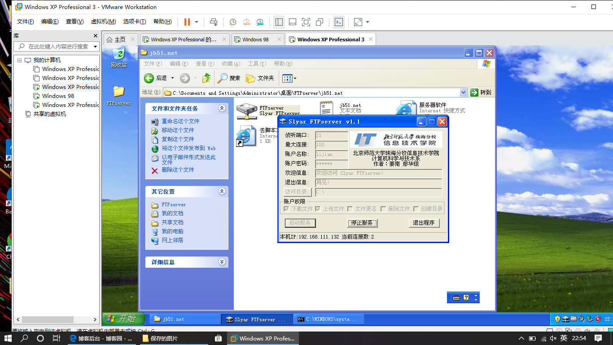Toggle the thumbnail bar view icon

coord(292,22)
